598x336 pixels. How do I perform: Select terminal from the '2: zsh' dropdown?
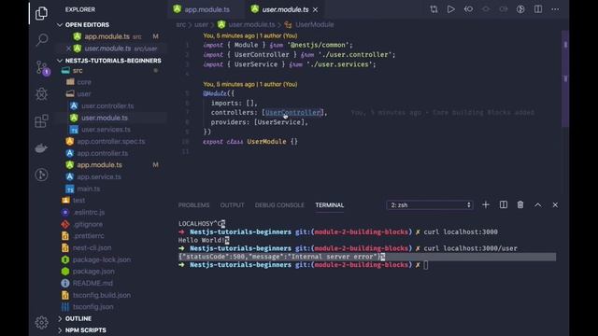(430, 205)
